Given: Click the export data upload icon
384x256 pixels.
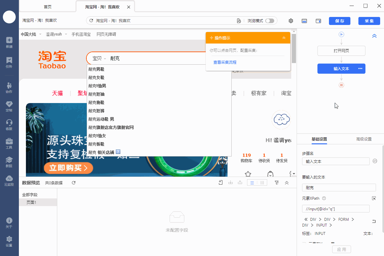Looking at the screenshot, I should pyautogui.click(x=240, y=183).
